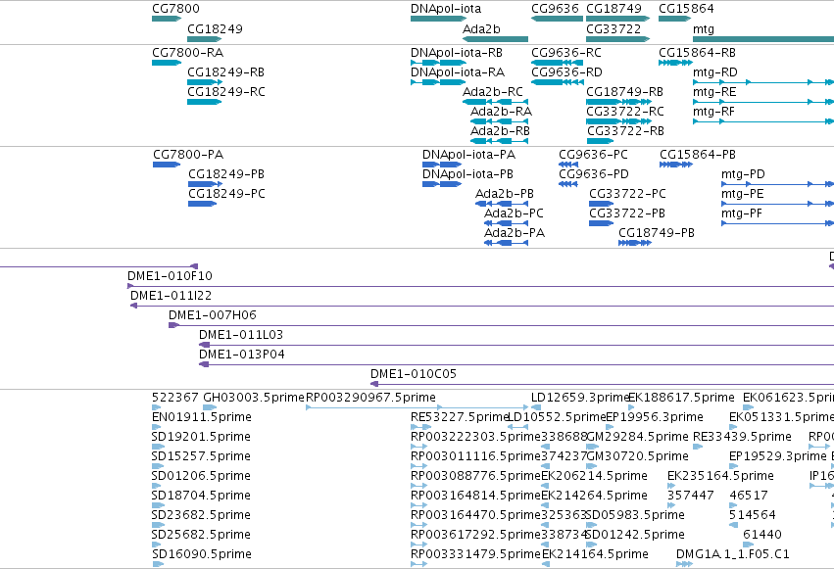The width and height of the screenshot is (834, 569).
Task: Select protein CG18749-PB
Action: click(657, 233)
